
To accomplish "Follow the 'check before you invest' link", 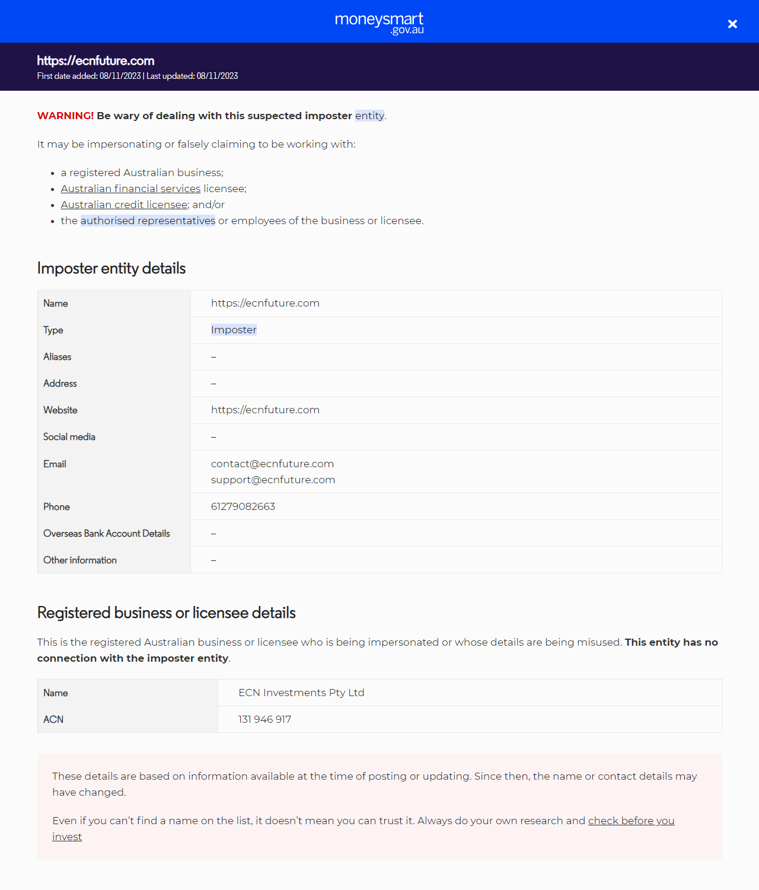I will (x=631, y=821).
